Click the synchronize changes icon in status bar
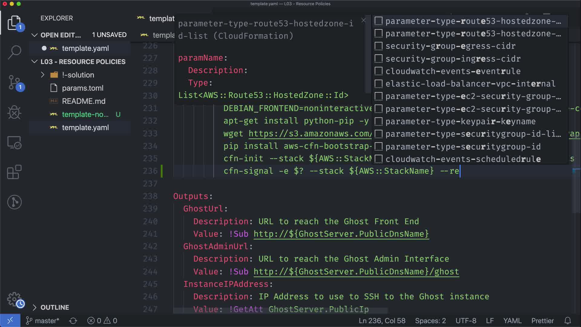 click(73, 321)
